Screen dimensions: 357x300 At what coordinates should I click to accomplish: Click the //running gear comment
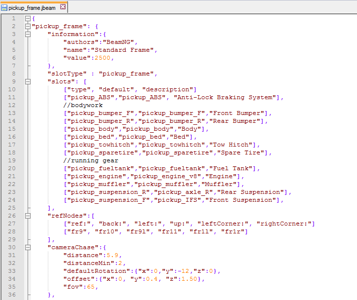click(91, 160)
